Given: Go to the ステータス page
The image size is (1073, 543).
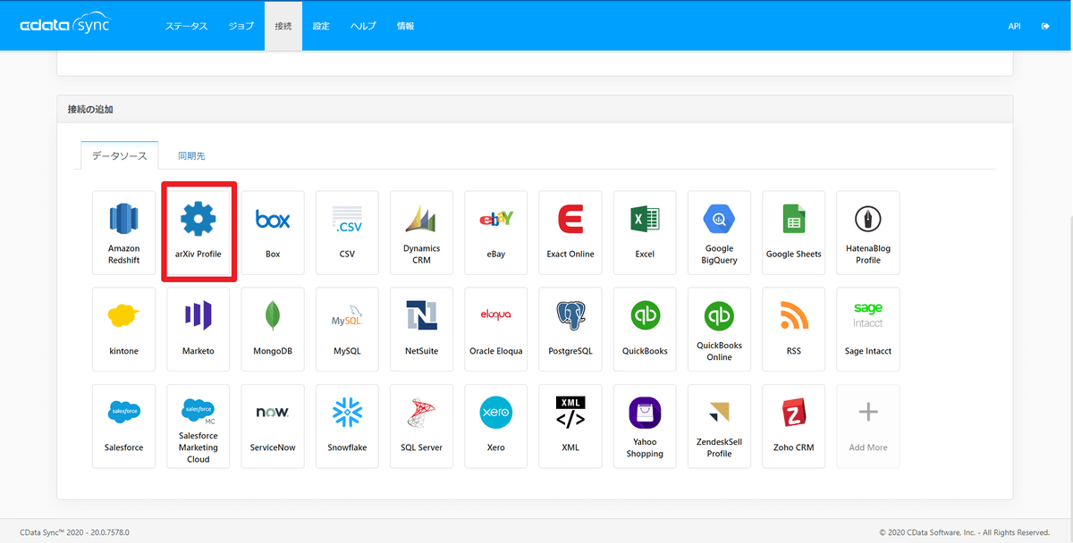Looking at the screenshot, I should [186, 26].
